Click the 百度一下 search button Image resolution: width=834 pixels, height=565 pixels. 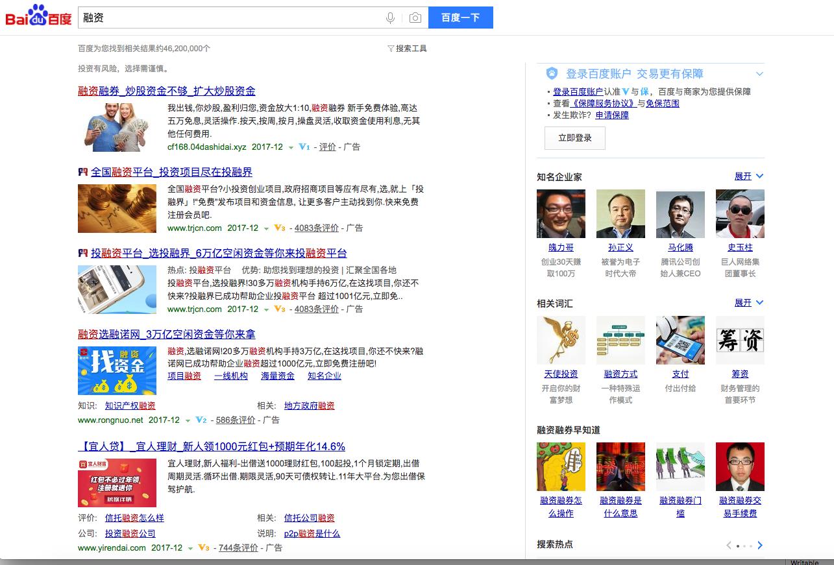click(x=461, y=18)
